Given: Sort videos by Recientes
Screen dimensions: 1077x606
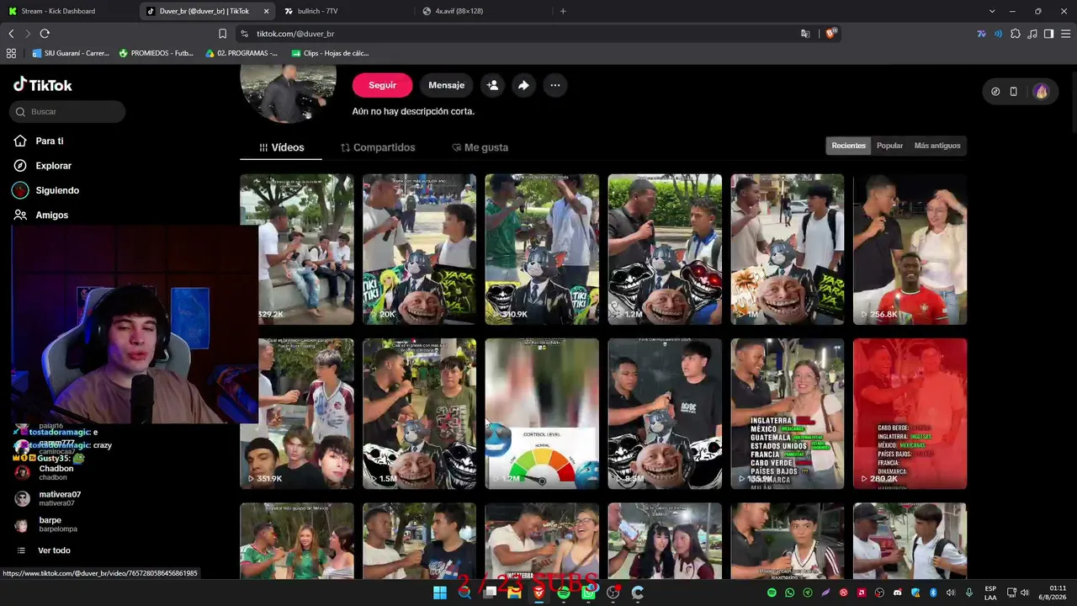Looking at the screenshot, I should (x=848, y=146).
